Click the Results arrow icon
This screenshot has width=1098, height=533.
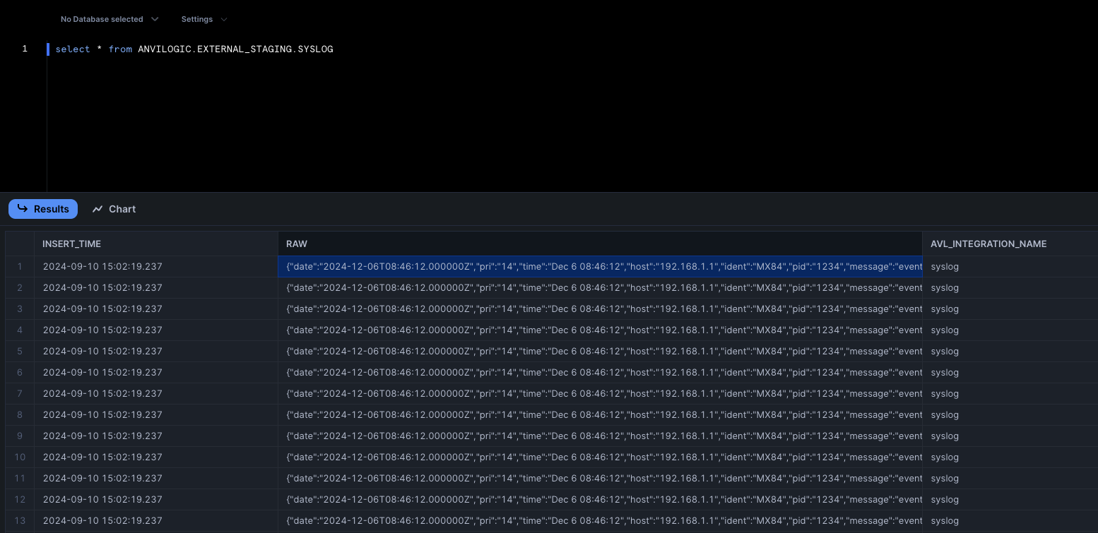pyautogui.click(x=23, y=209)
